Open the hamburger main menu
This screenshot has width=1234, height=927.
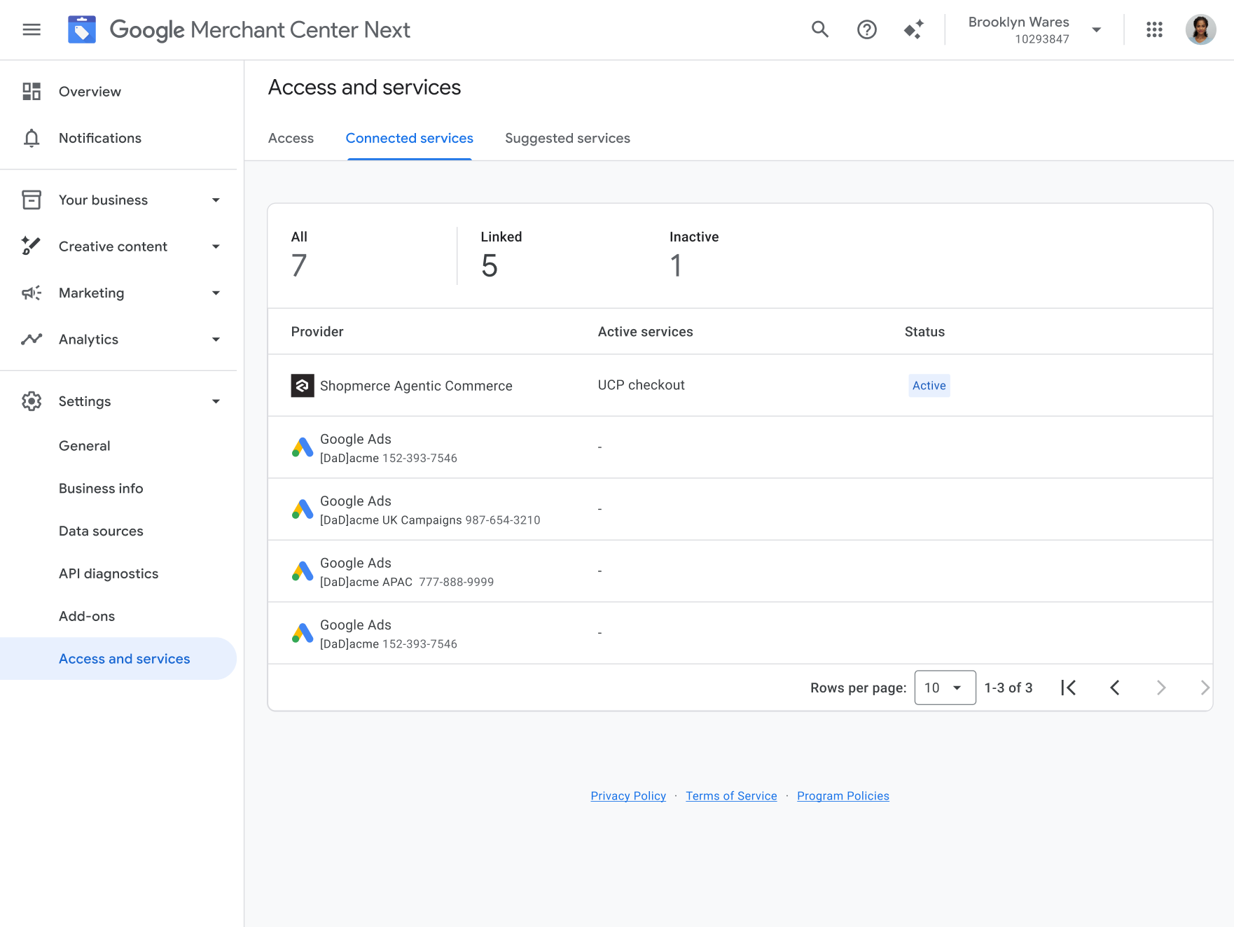click(x=32, y=29)
